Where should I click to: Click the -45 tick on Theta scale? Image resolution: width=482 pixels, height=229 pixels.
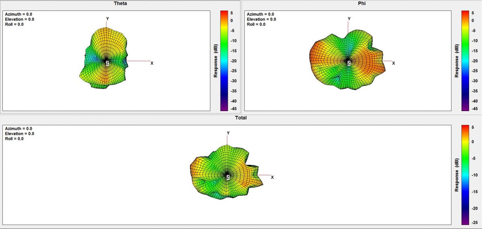coord(233,109)
